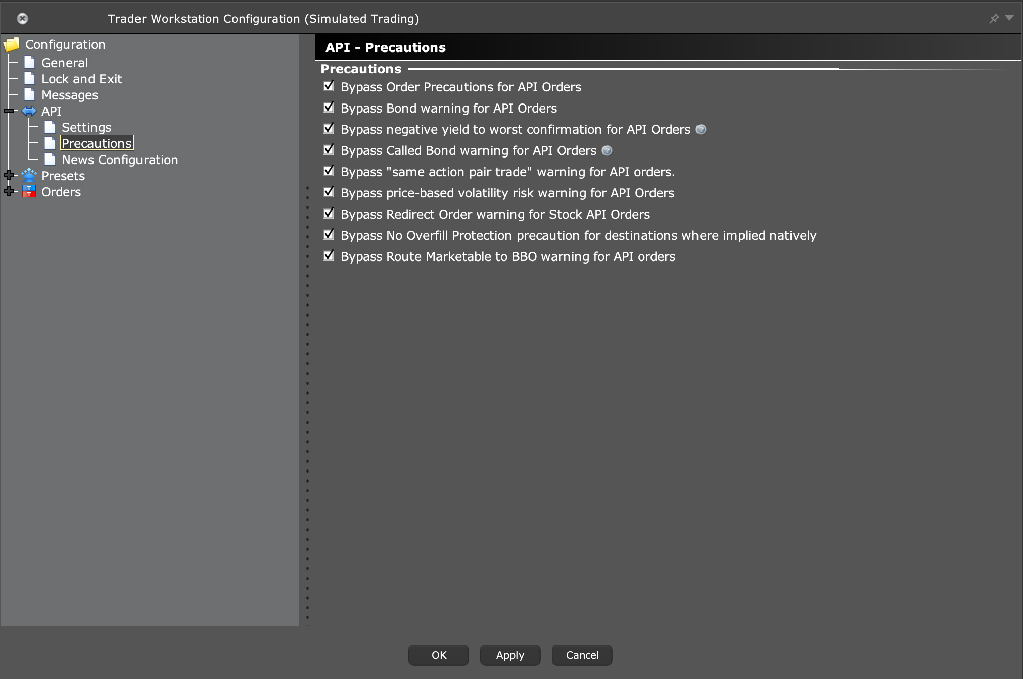Click the OK button
Viewport: 1023px width, 679px height.
(439, 655)
